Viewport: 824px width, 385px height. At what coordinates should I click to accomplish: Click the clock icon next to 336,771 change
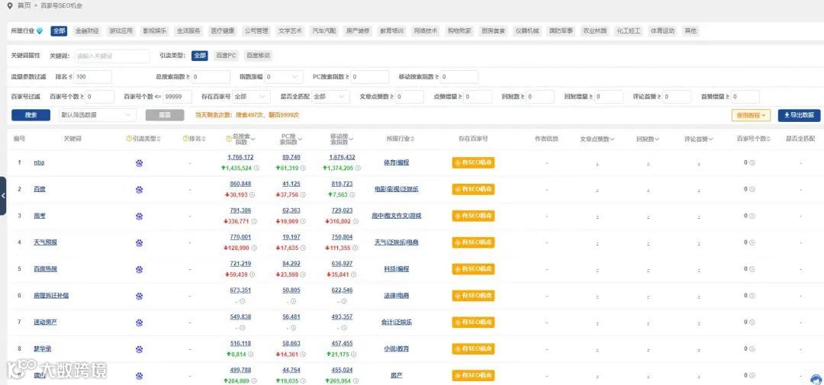pos(254,221)
